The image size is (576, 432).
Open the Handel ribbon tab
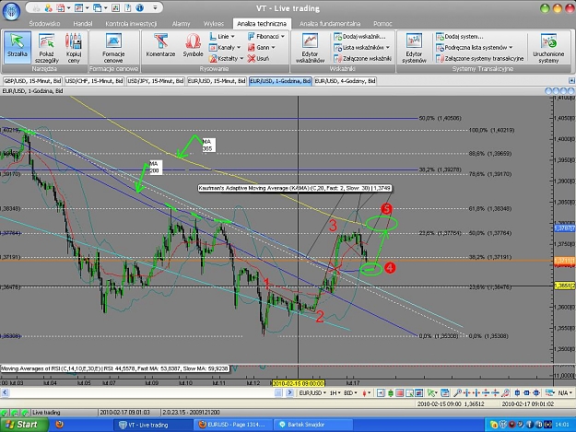click(83, 24)
